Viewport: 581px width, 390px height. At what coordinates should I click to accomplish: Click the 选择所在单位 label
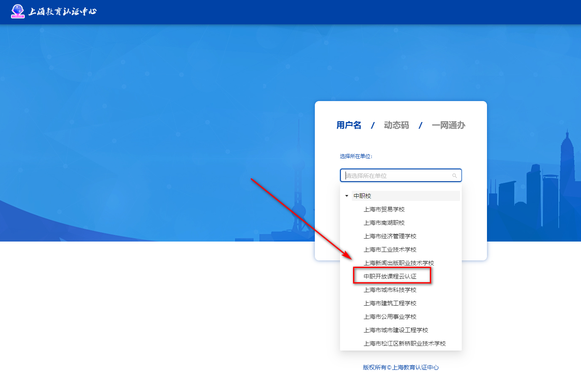click(x=356, y=156)
